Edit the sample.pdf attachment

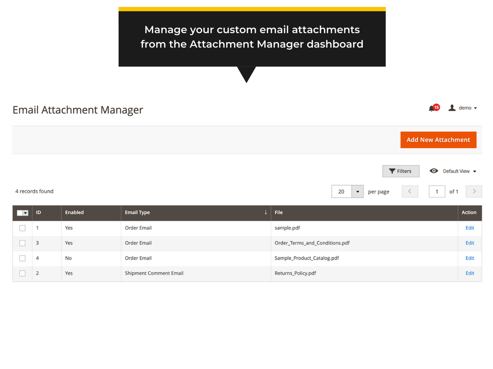tap(469, 228)
